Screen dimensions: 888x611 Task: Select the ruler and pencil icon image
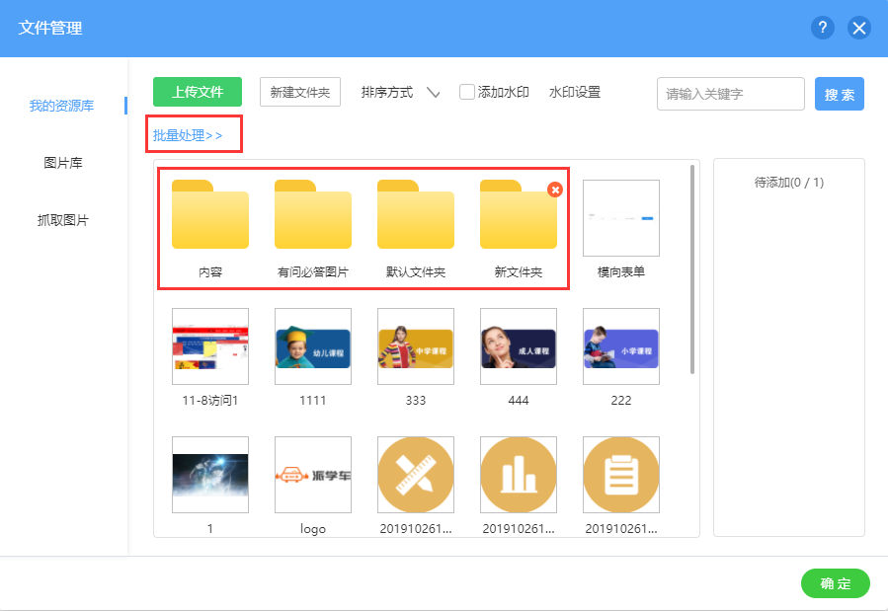pyautogui.click(x=416, y=475)
